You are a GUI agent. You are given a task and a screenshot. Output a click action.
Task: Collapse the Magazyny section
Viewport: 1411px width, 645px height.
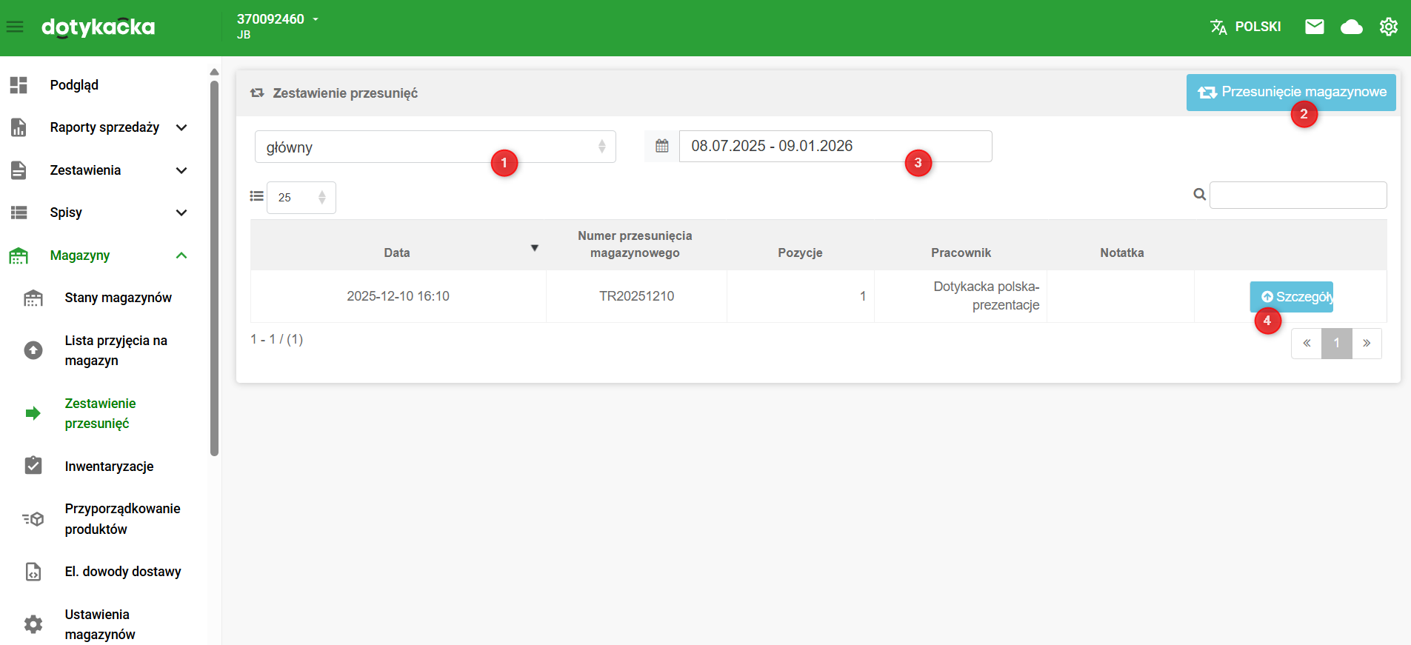point(181,255)
